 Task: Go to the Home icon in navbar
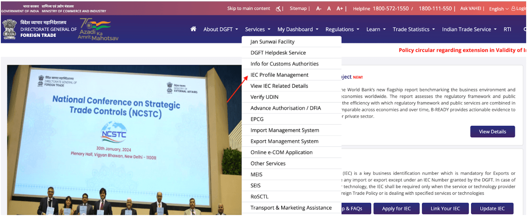coord(193,29)
